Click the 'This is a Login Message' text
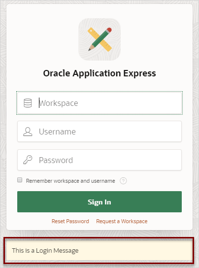The height and width of the screenshot is (268, 199). click(45, 251)
